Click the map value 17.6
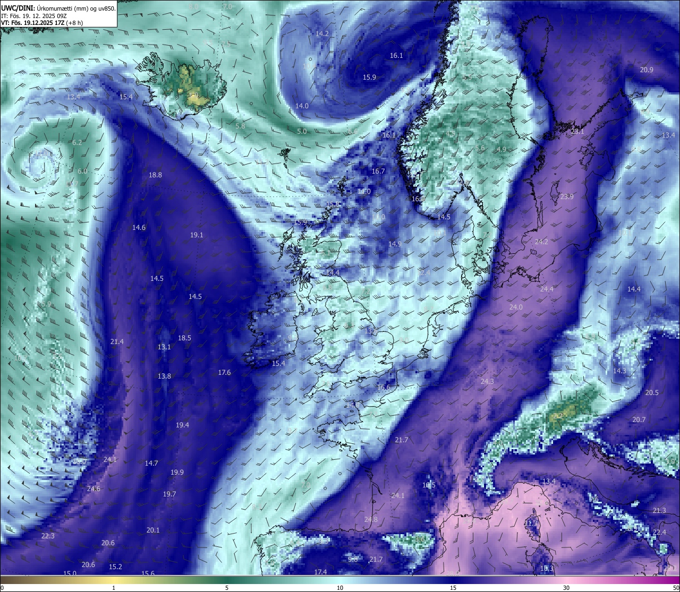The width and height of the screenshot is (680, 592). click(x=224, y=372)
